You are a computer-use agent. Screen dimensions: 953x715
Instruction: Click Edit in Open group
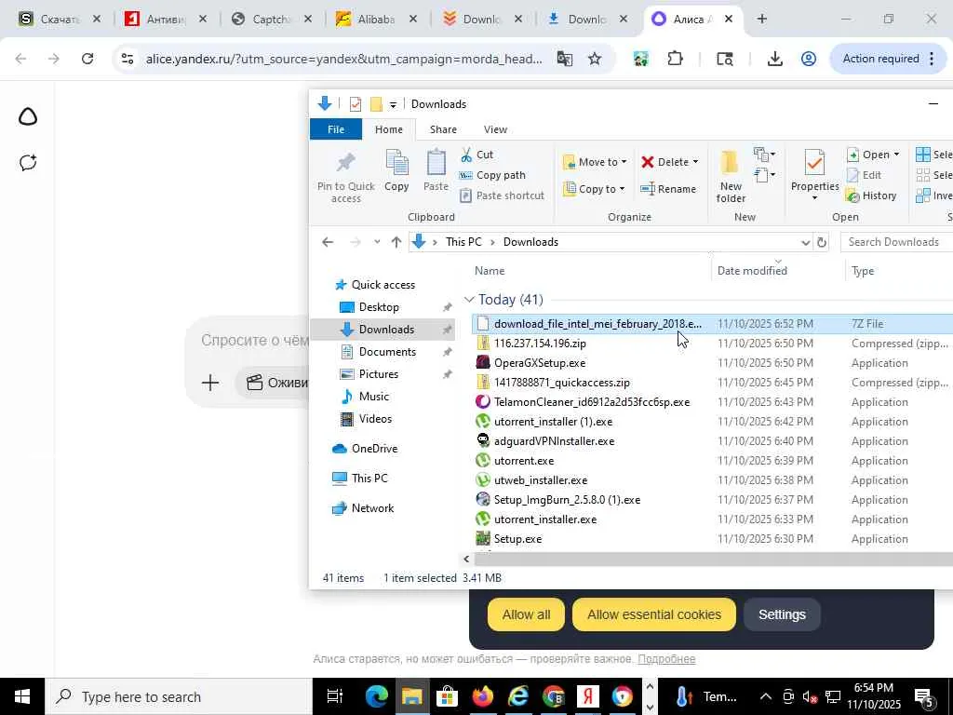[865, 175]
